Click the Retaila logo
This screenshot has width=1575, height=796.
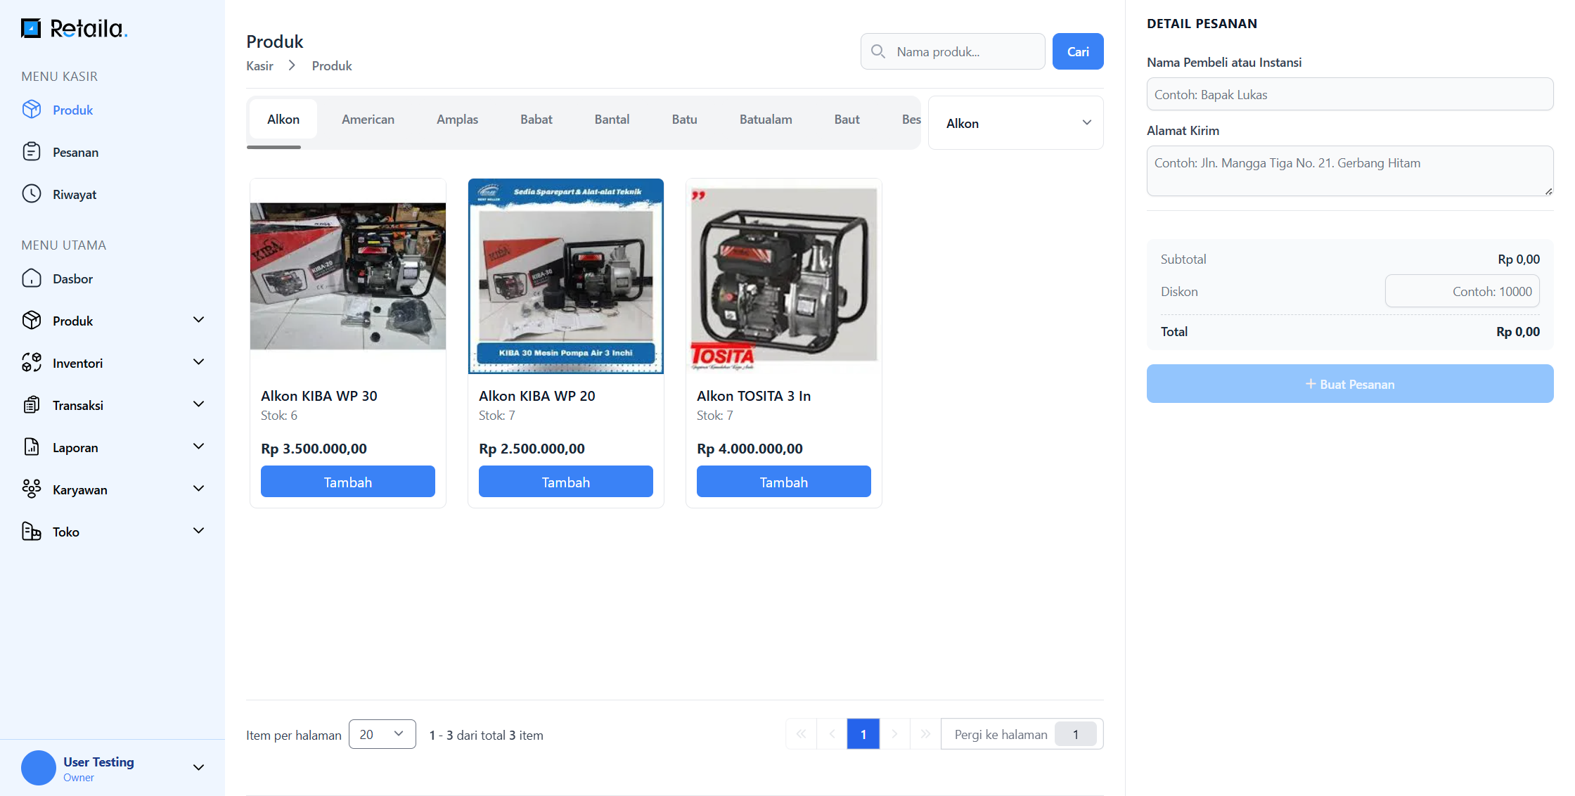74,28
